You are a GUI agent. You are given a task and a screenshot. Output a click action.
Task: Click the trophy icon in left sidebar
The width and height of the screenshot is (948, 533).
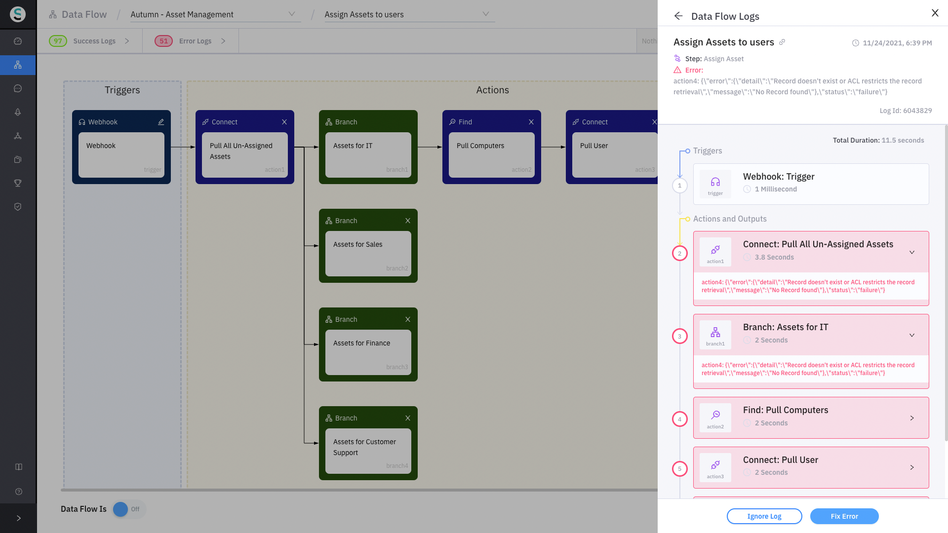[18, 183]
